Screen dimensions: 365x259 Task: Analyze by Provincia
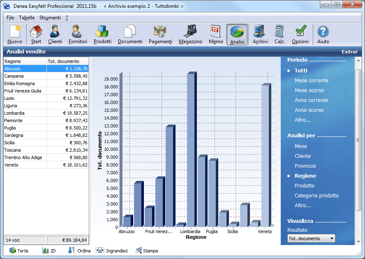(305, 166)
